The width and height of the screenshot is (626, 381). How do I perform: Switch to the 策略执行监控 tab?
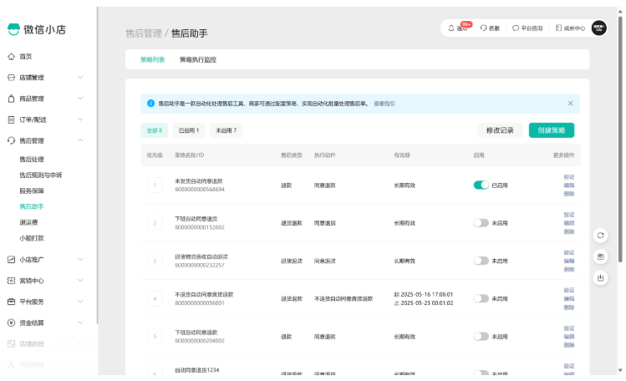point(203,60)
